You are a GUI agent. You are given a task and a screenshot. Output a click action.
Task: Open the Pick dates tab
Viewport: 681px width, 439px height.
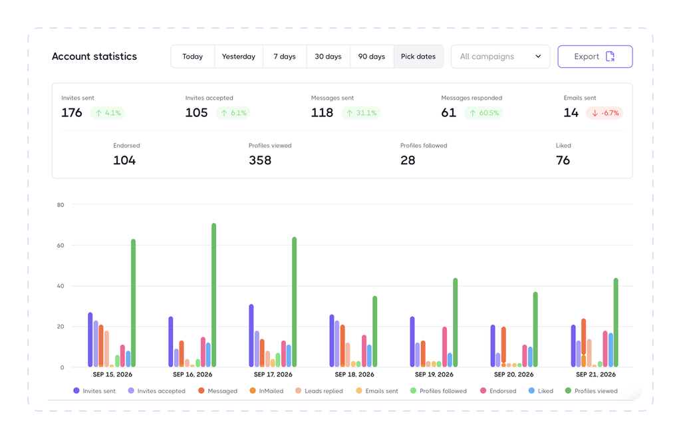418,57
